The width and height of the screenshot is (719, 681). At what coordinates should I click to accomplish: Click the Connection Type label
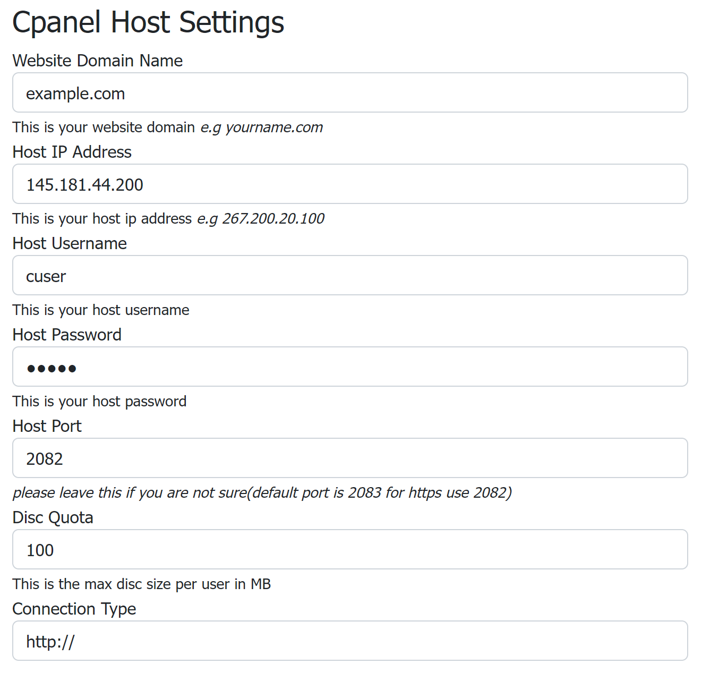[x=74, y=609]
